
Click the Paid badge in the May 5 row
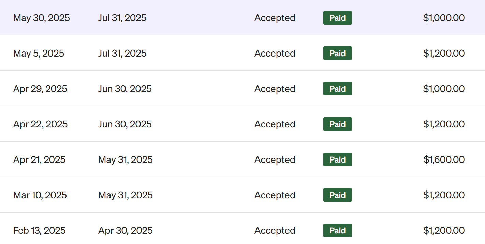pyautogui.click(x=337, y=53)
